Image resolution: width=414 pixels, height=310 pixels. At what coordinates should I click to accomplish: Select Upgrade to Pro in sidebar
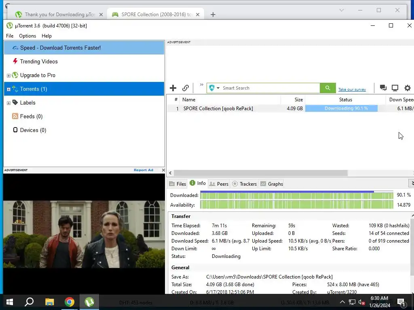84,75
